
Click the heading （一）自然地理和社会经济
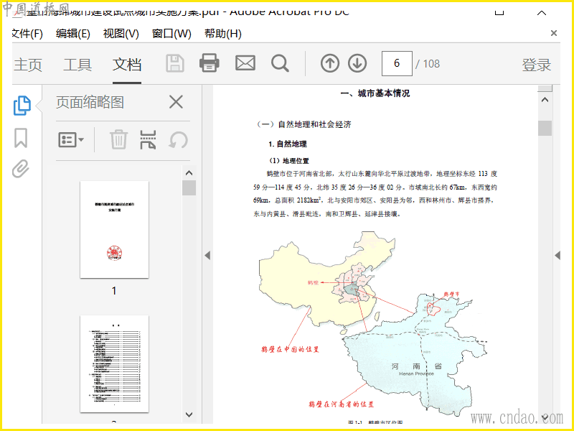(304, 124)
